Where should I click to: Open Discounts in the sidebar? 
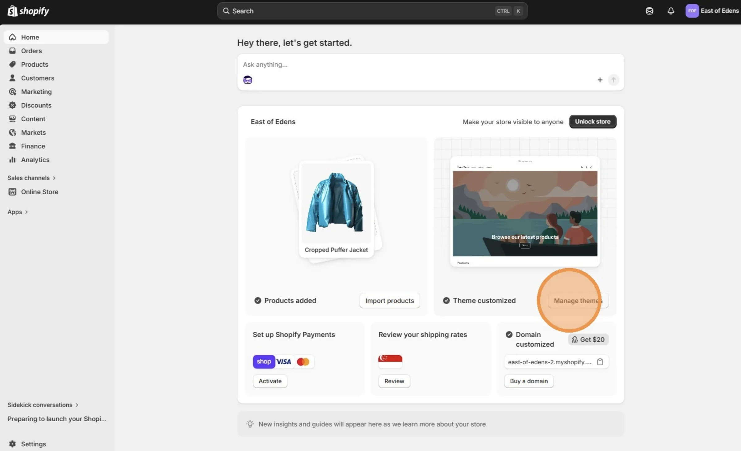(56, 105)
